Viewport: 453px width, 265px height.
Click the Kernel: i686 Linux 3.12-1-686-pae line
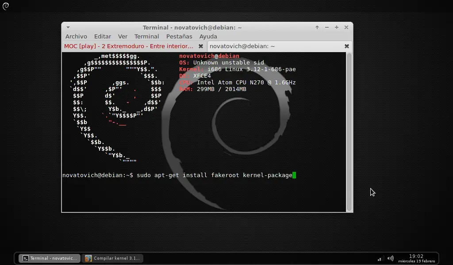coord(238,69)
